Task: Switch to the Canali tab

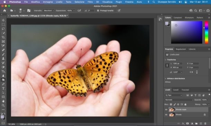Action: coord(176,90)
